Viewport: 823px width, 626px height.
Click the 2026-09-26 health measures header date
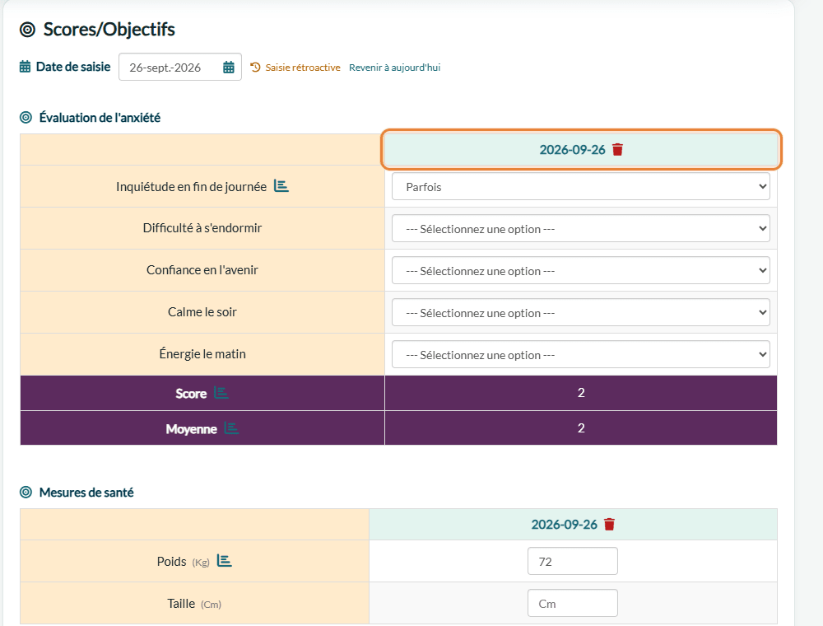(565, 525)
